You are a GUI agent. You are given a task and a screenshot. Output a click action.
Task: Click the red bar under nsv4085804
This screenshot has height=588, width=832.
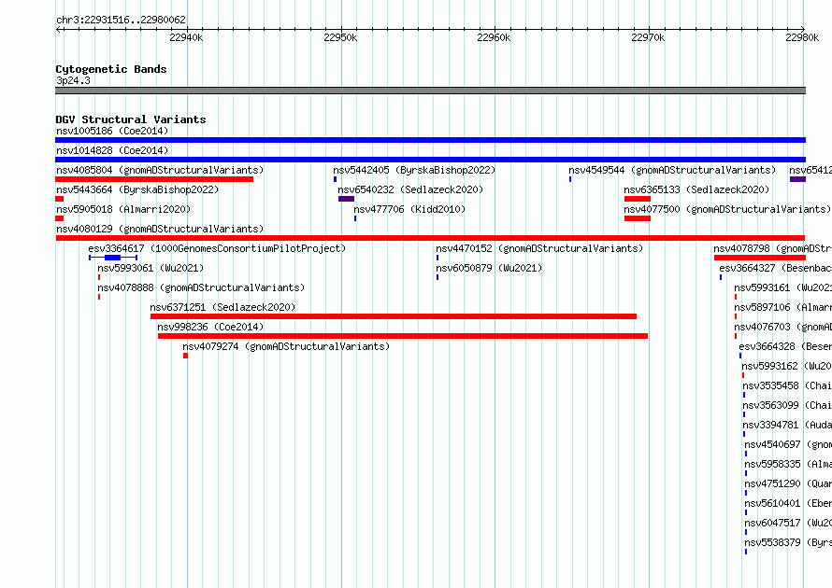tap(154, 179)
